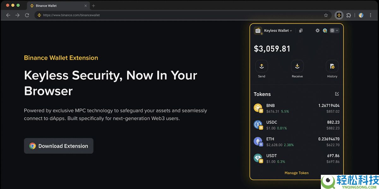Click the Download Extension button
The height and width of the screenshot is (189, 379).
(59, 146)
